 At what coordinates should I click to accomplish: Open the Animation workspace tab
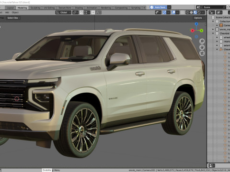pyautogui.click(x=92, y=8)
